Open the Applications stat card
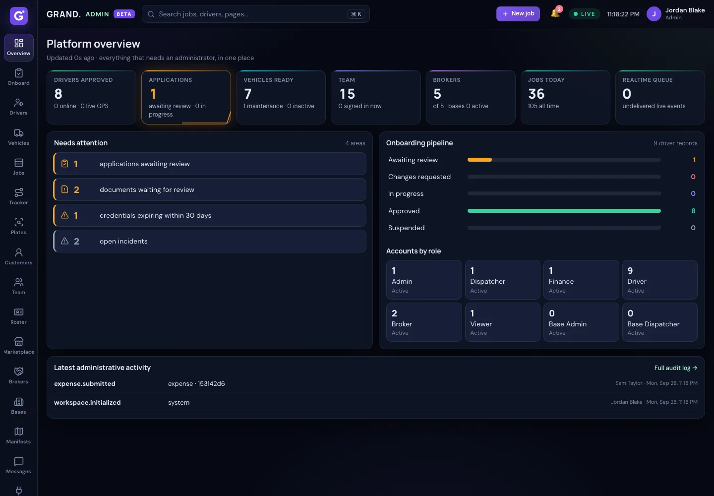 [x=186, y=97]
